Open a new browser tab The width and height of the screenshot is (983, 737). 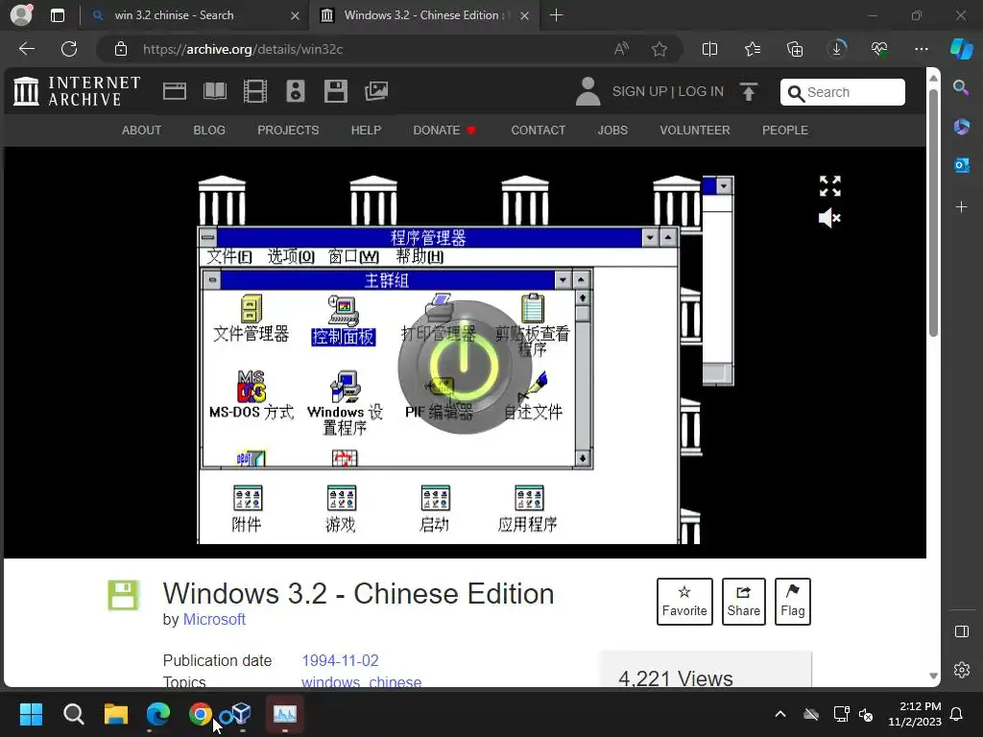pos(556,15)
